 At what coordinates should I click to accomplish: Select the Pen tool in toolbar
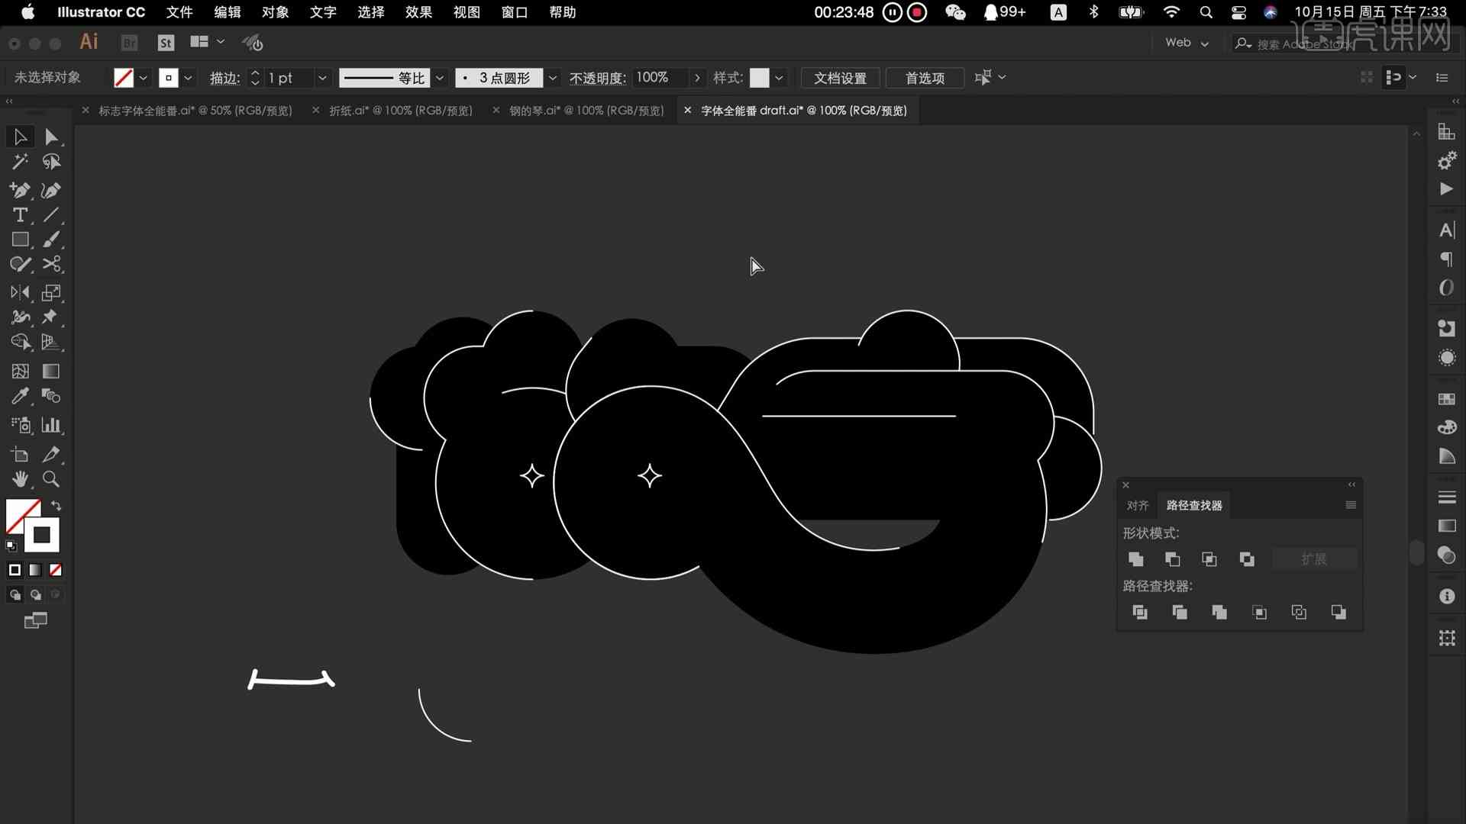tap(21, 189)
